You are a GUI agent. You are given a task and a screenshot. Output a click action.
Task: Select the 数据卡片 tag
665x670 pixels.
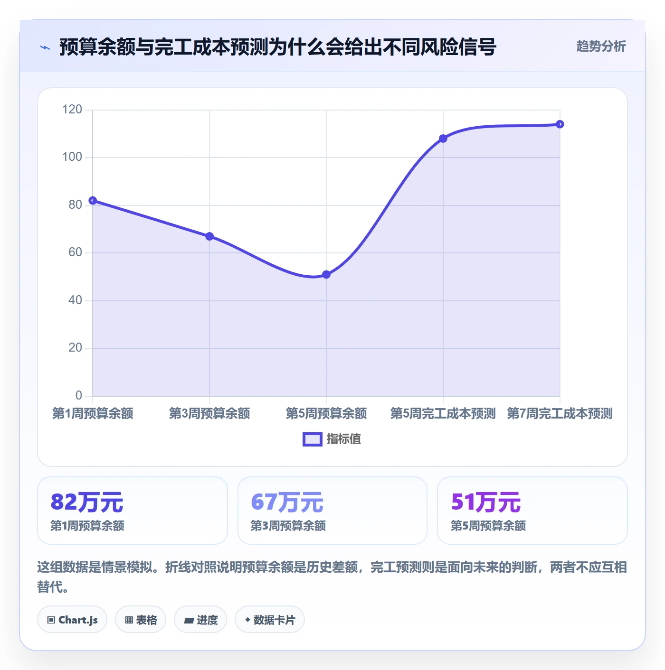[x=270, y=619]
